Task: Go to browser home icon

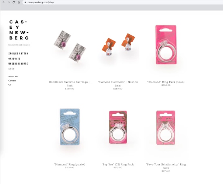Action: pos(19,2)
